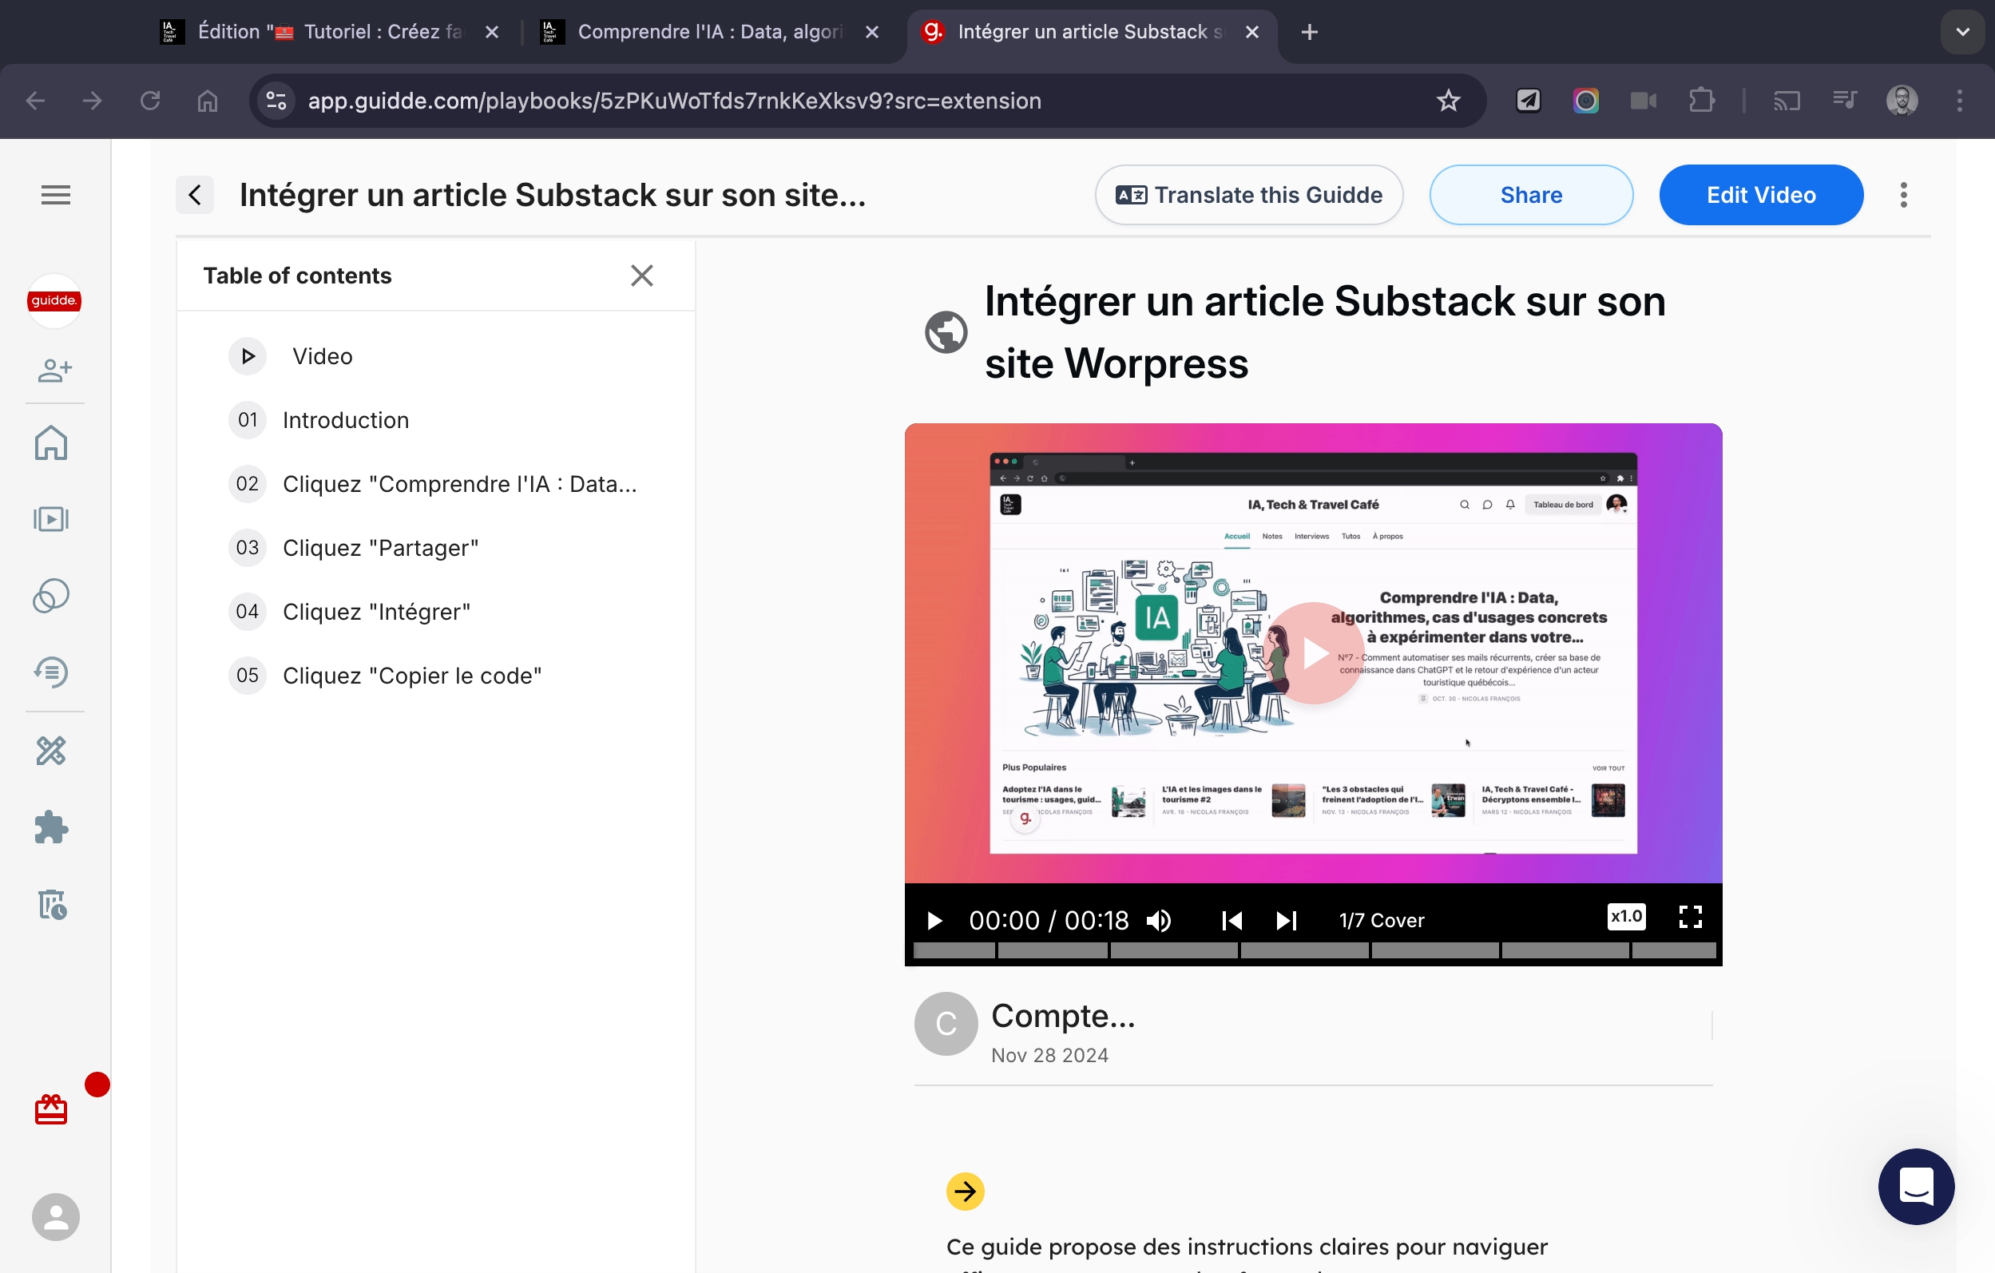1995x1273 pixels.
Task: Click the Edit Video button
Action: (1760, 195)
